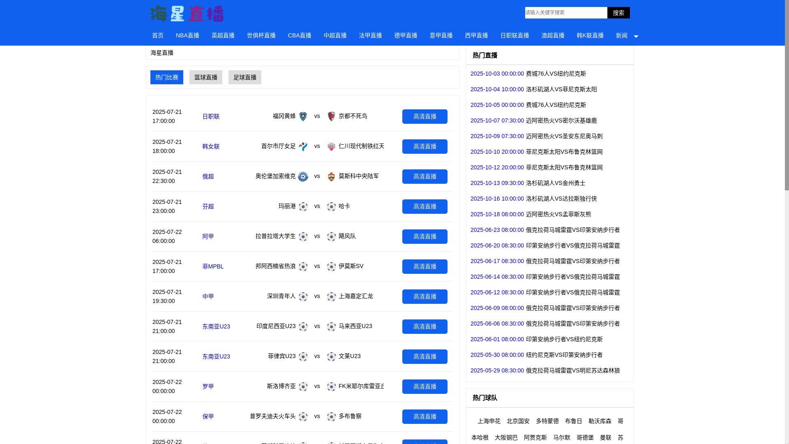Click the 福冈黄蜂 team crest icon
The height and width of the screenshot is (444, 789).
[x=303, y=116]
